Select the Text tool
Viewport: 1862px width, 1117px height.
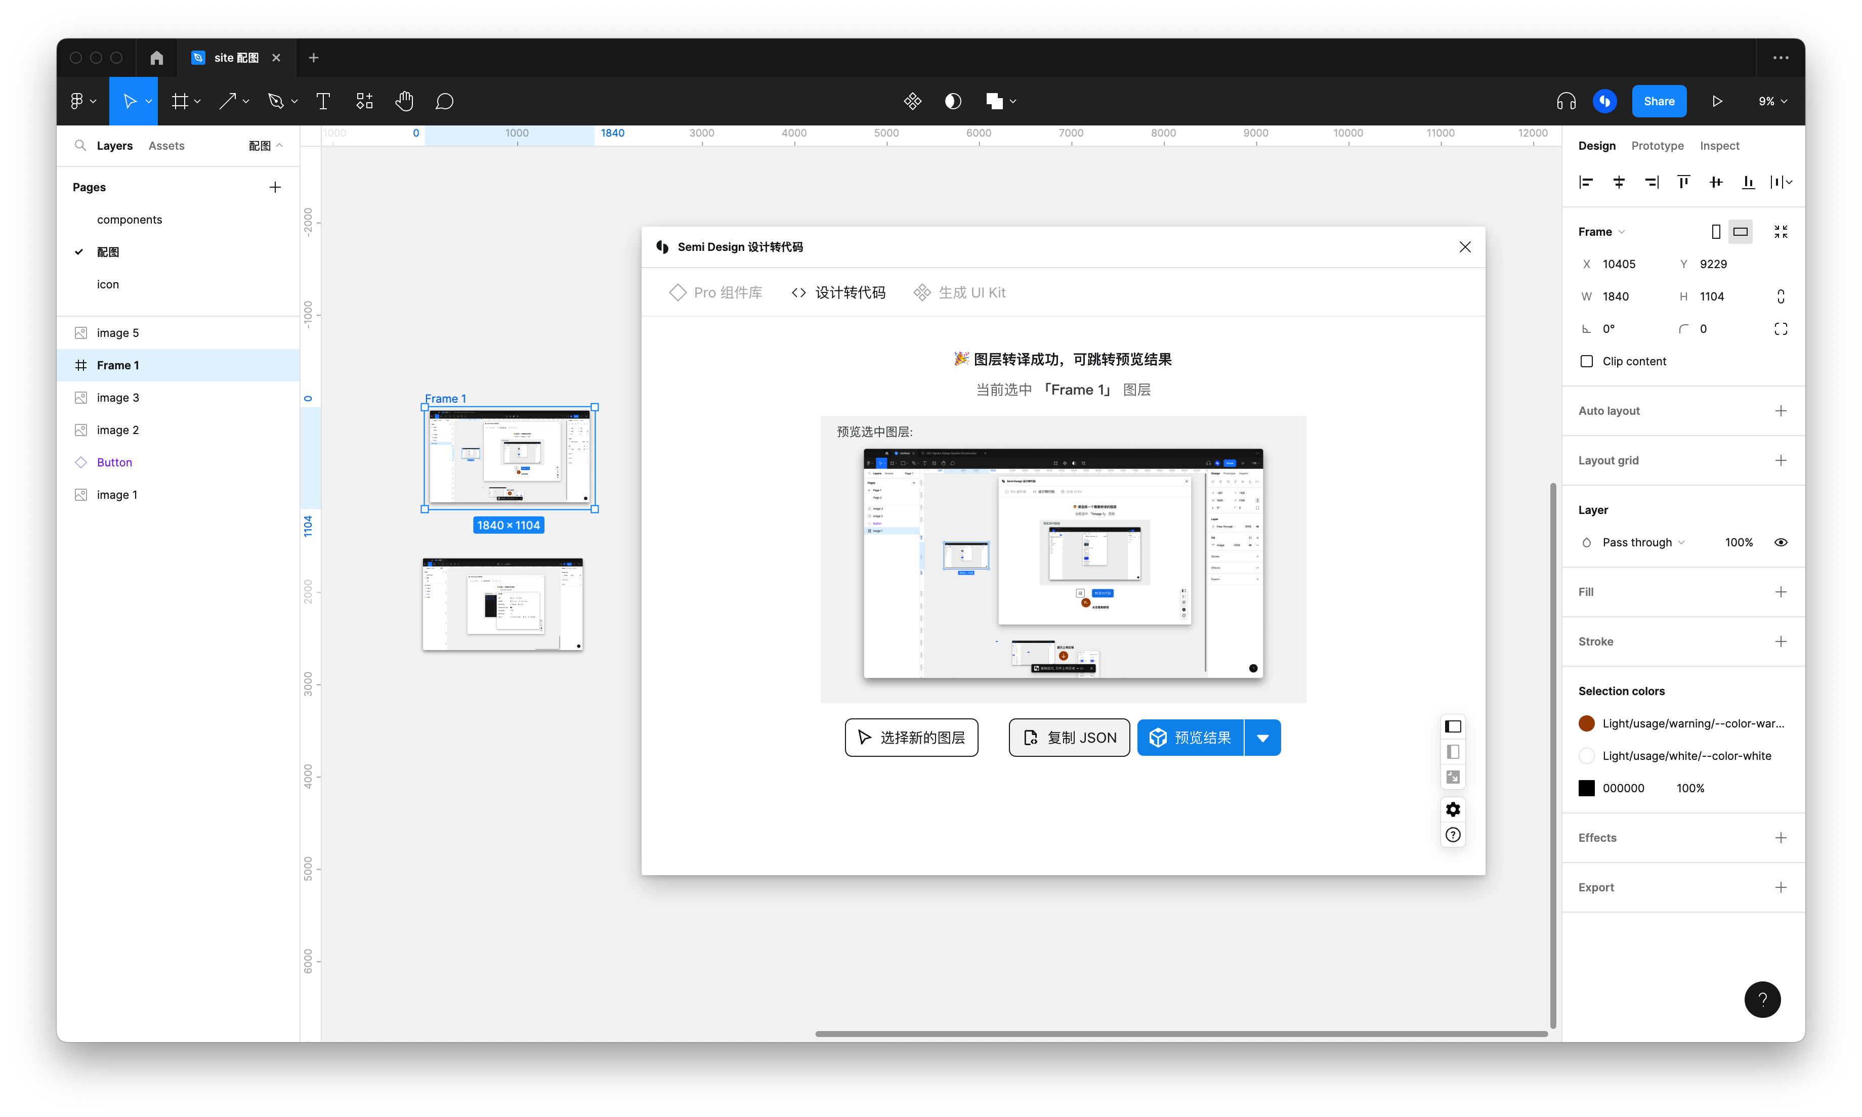323,101
